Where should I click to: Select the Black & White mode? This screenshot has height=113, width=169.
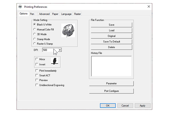[x=35, y=24]
